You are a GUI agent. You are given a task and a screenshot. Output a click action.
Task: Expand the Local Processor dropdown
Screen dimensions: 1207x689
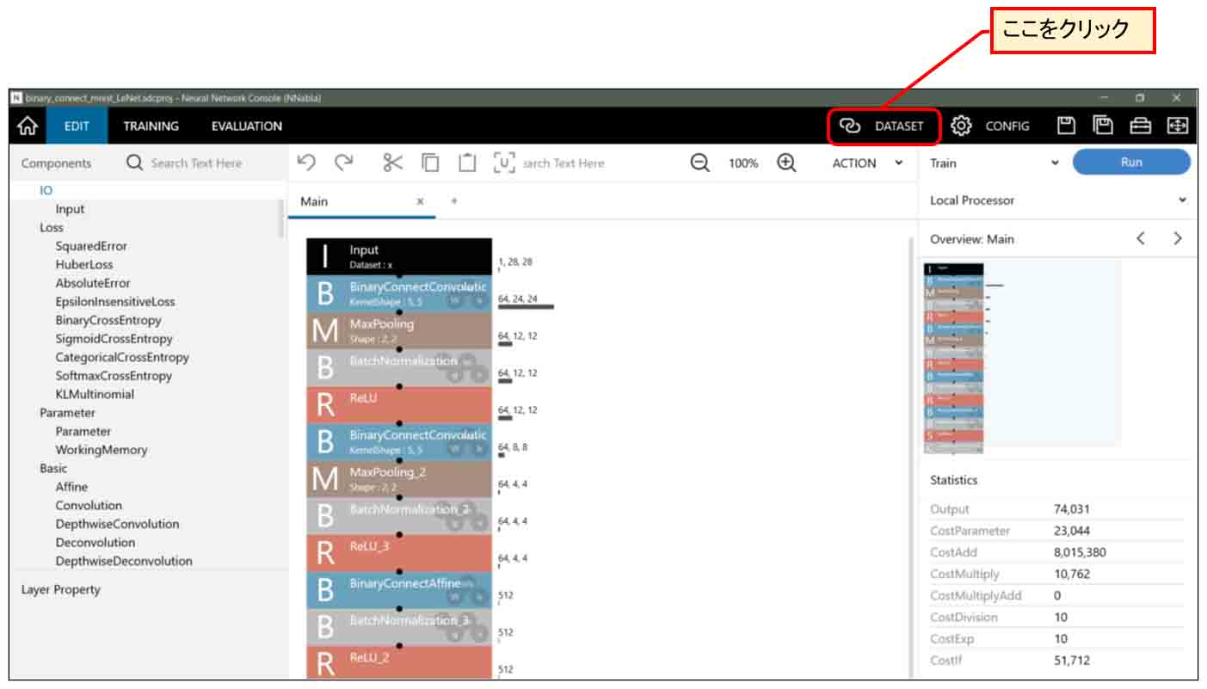(x=1057, y=200)
